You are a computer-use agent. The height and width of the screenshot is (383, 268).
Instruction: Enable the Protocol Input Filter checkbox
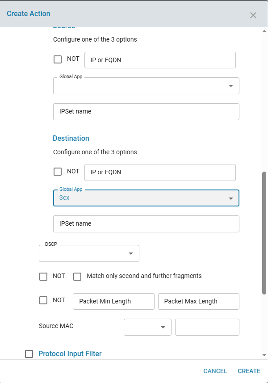(x=29, y=354)
